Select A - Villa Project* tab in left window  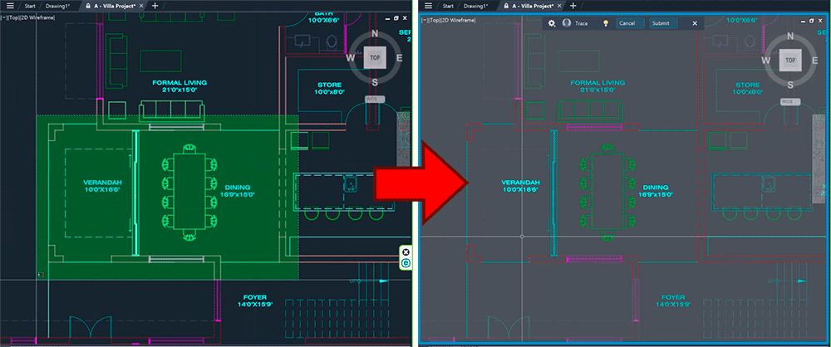(115, 6)
